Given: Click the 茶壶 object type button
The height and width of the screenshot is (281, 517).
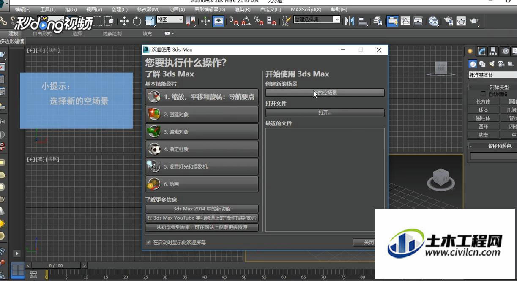Looking at the screenshot, I should (x=483, y=135).
